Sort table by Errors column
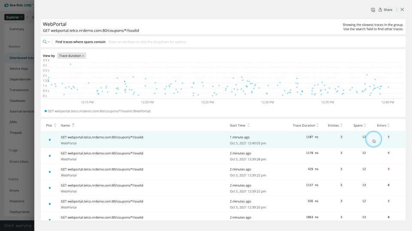 pos(383,125)
